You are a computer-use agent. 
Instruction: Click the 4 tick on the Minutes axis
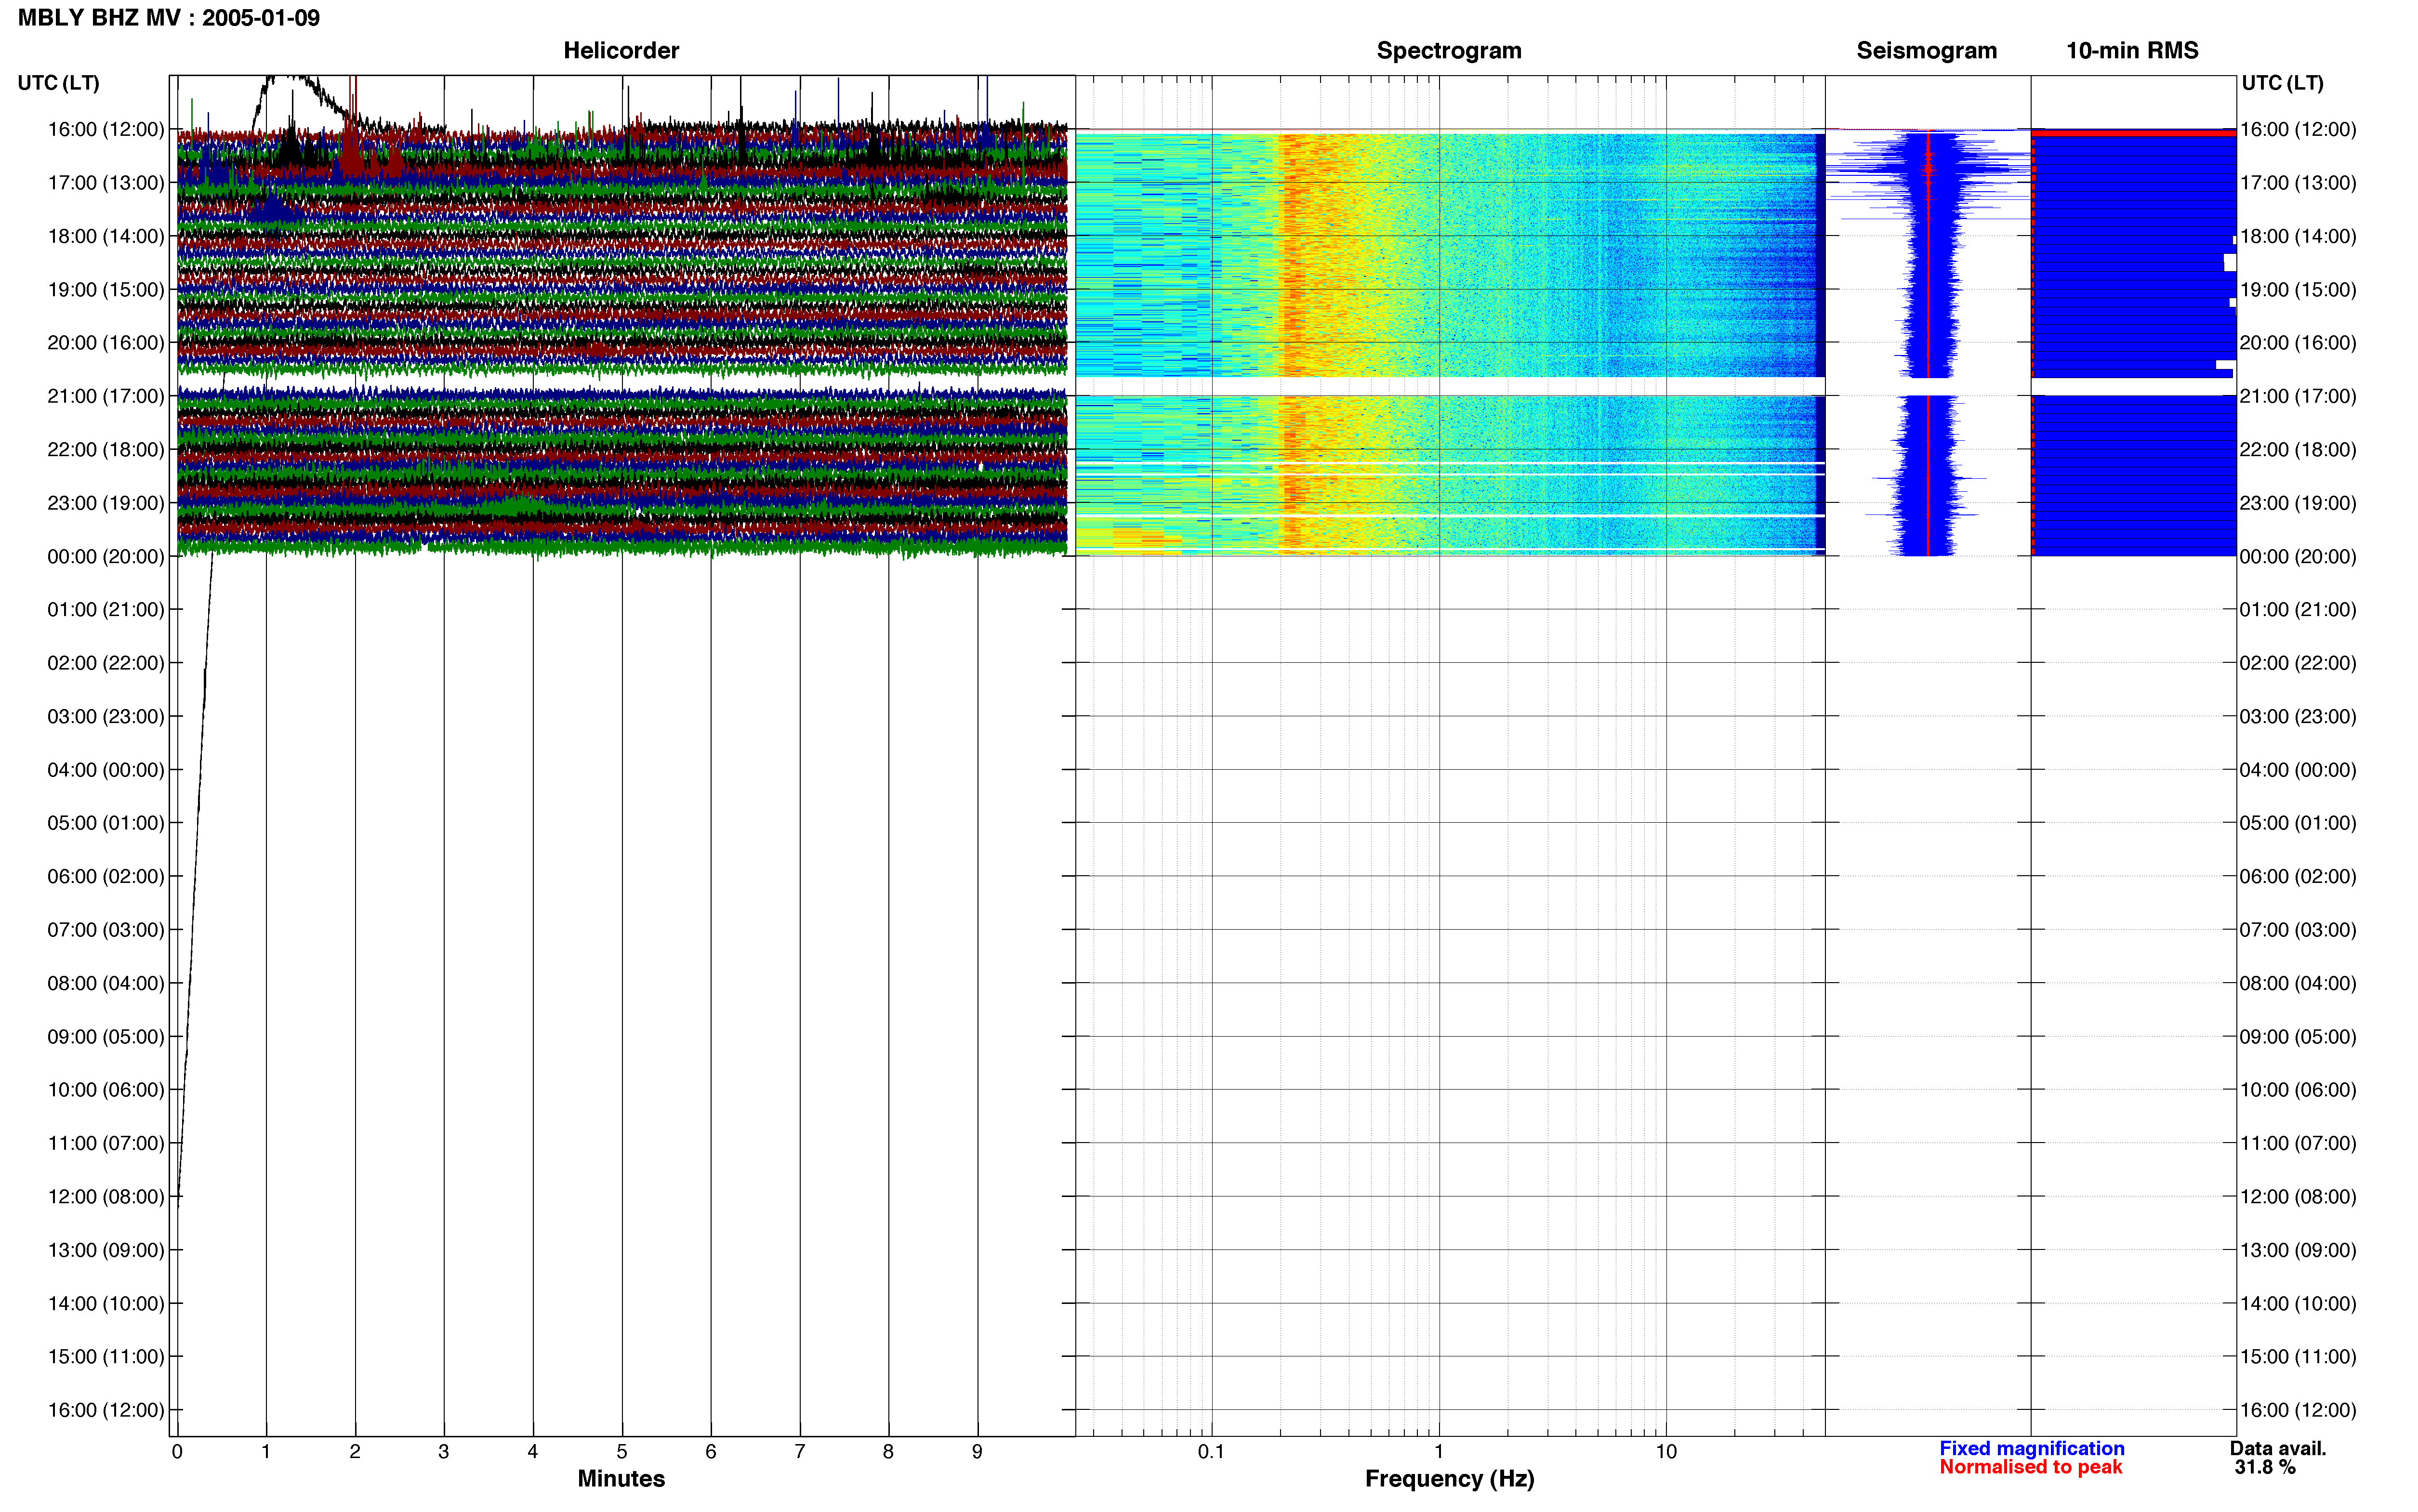(533, 1451)
